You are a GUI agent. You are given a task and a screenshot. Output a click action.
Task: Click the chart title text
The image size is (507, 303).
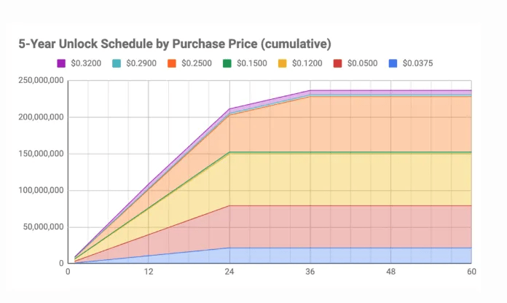pos(175,43)
